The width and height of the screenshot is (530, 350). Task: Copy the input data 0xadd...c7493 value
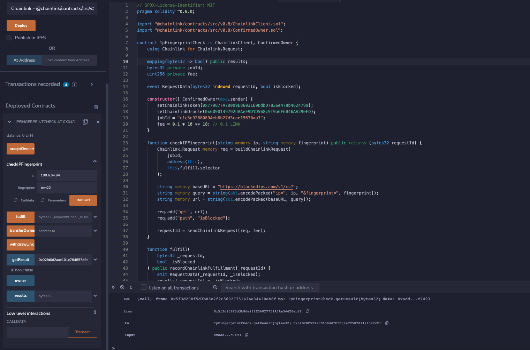pos(247,335)
